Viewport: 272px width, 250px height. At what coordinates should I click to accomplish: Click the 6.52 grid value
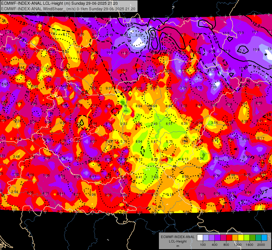tap(199, 87)
